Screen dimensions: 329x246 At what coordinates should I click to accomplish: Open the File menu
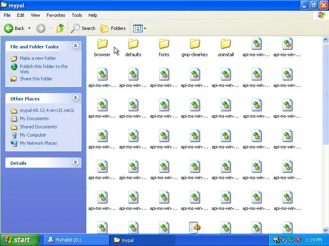[x=7, y=15]
